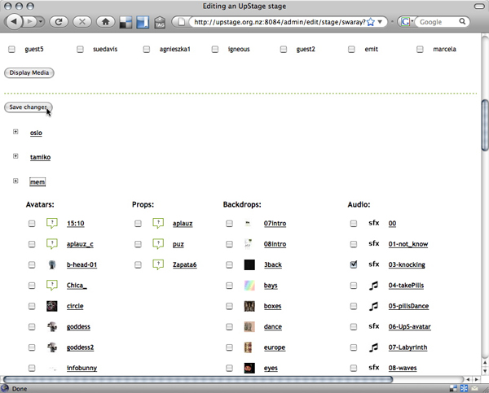Click the Google search magnifier icon
The width and height of the screenshot is (489, 393).
tap(462, 21)
